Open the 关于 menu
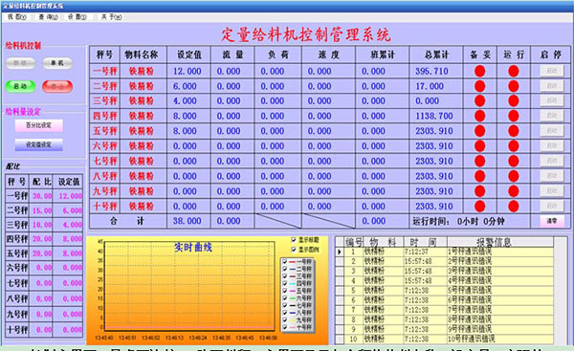Screen dimensions: 574x351 pyautogui.click(x=112, y=17)
